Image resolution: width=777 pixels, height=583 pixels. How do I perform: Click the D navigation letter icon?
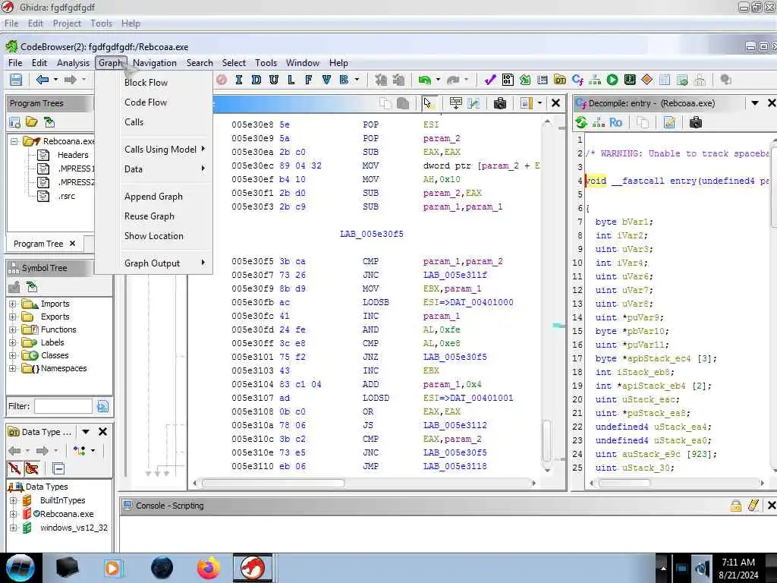point(256,80)
